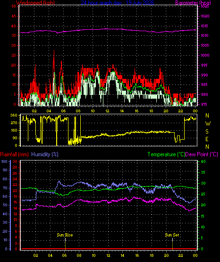This screenshot has width=220, height=262.
Task: Click 90 on wind direction axis
Action: (x=15, y=138)
